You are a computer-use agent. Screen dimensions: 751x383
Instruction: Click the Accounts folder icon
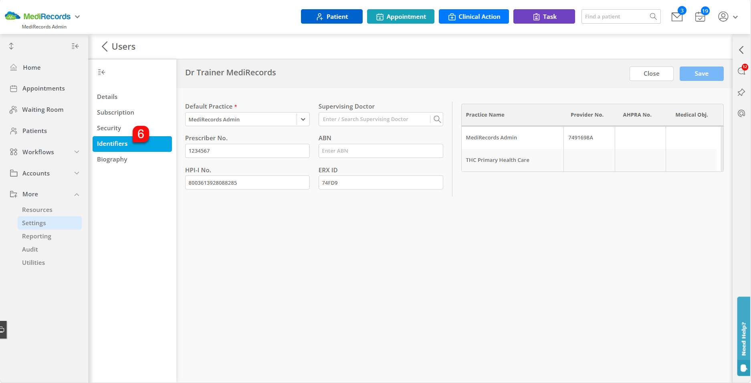click(14, 173)
